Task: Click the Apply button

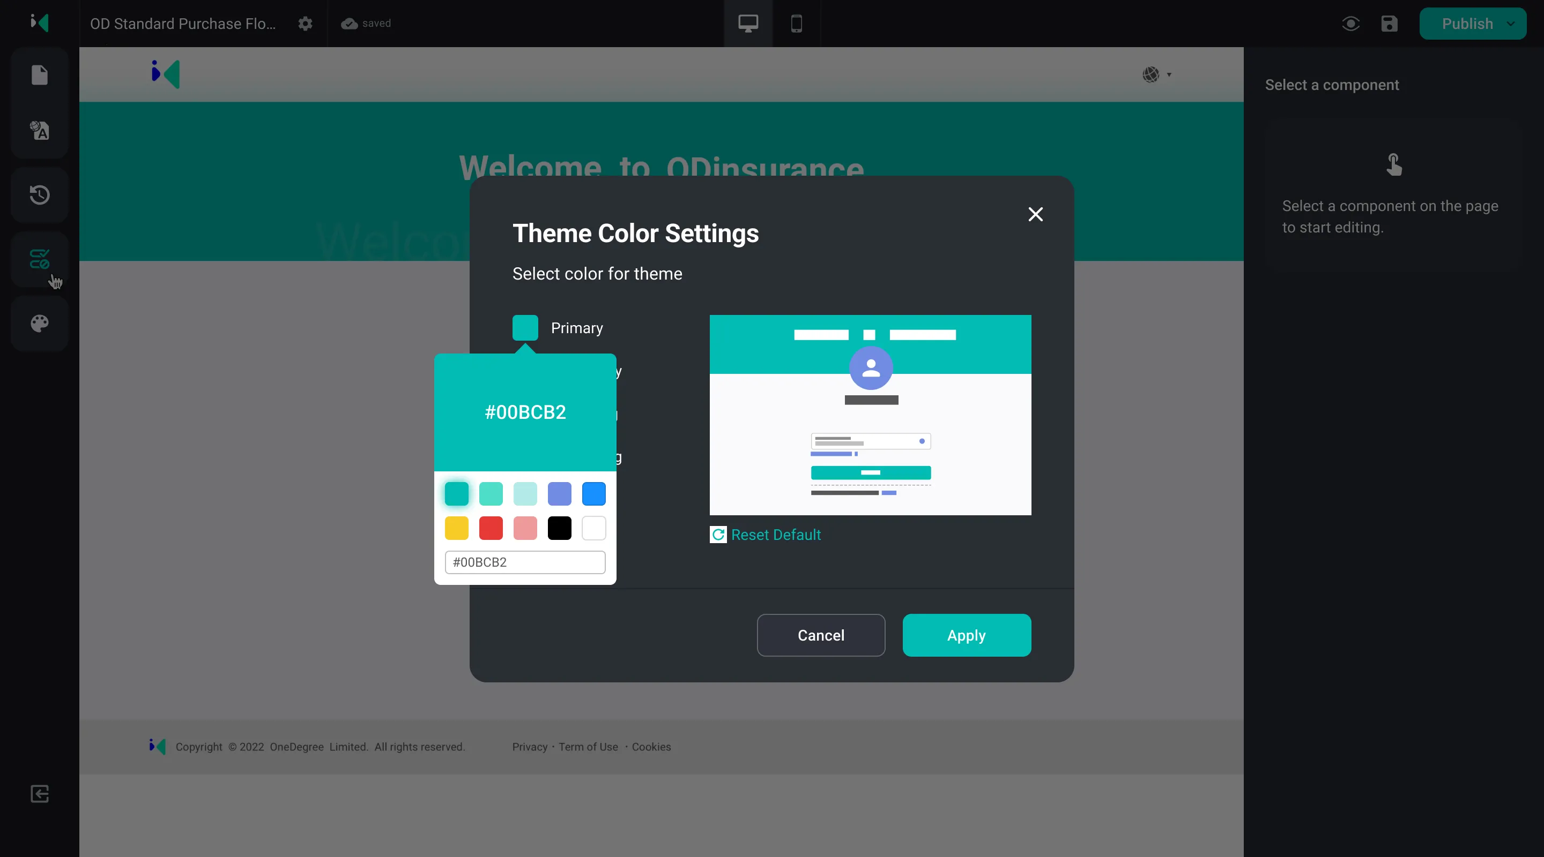Action: click(966, 635)
